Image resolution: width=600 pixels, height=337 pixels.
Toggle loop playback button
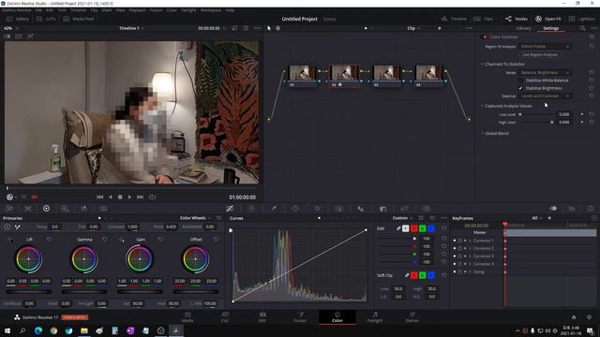[152, 198]
